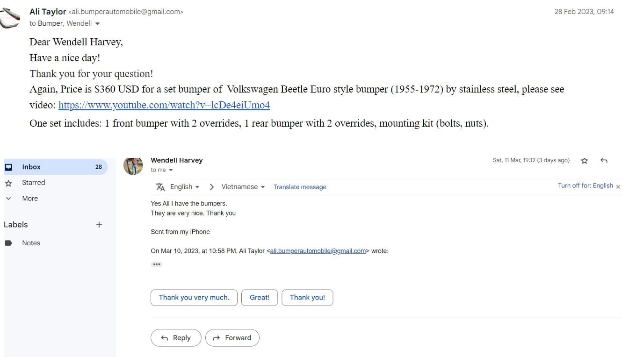The height and width of the screenshot is (357, 622).
Task: Show trimmed content with three dots
Action: (x=156, y=264)
